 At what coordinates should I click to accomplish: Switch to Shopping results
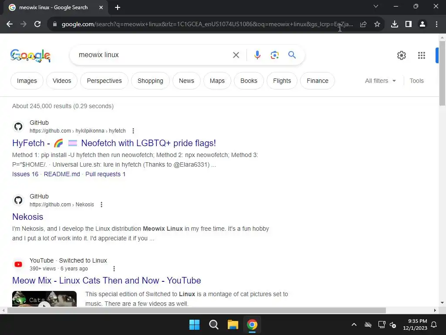150,81
